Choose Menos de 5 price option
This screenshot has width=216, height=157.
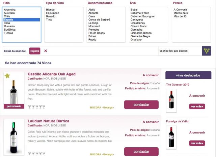coord(181,13)
